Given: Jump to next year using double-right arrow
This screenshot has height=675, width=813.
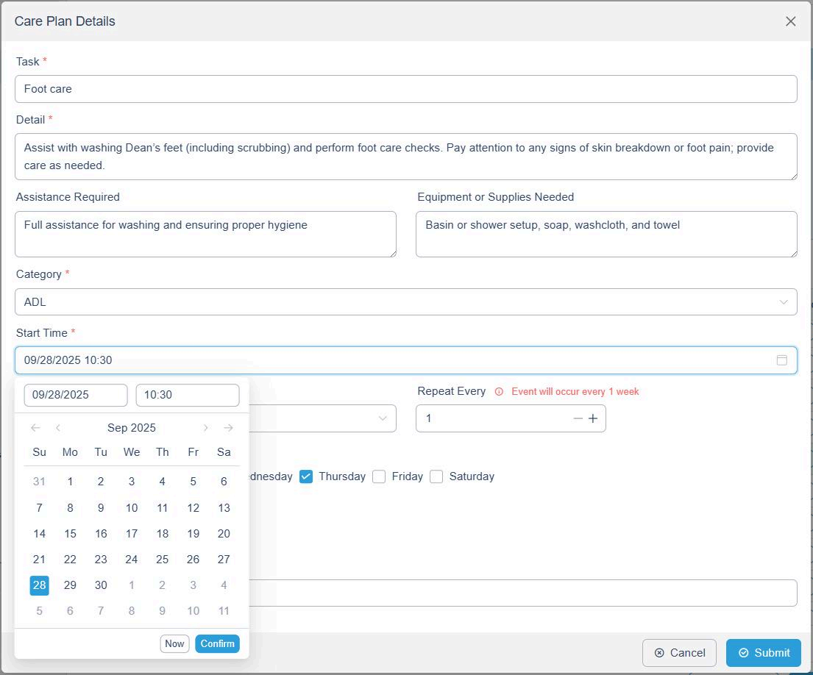Looking at the screenshot, I should pos(228,428).
